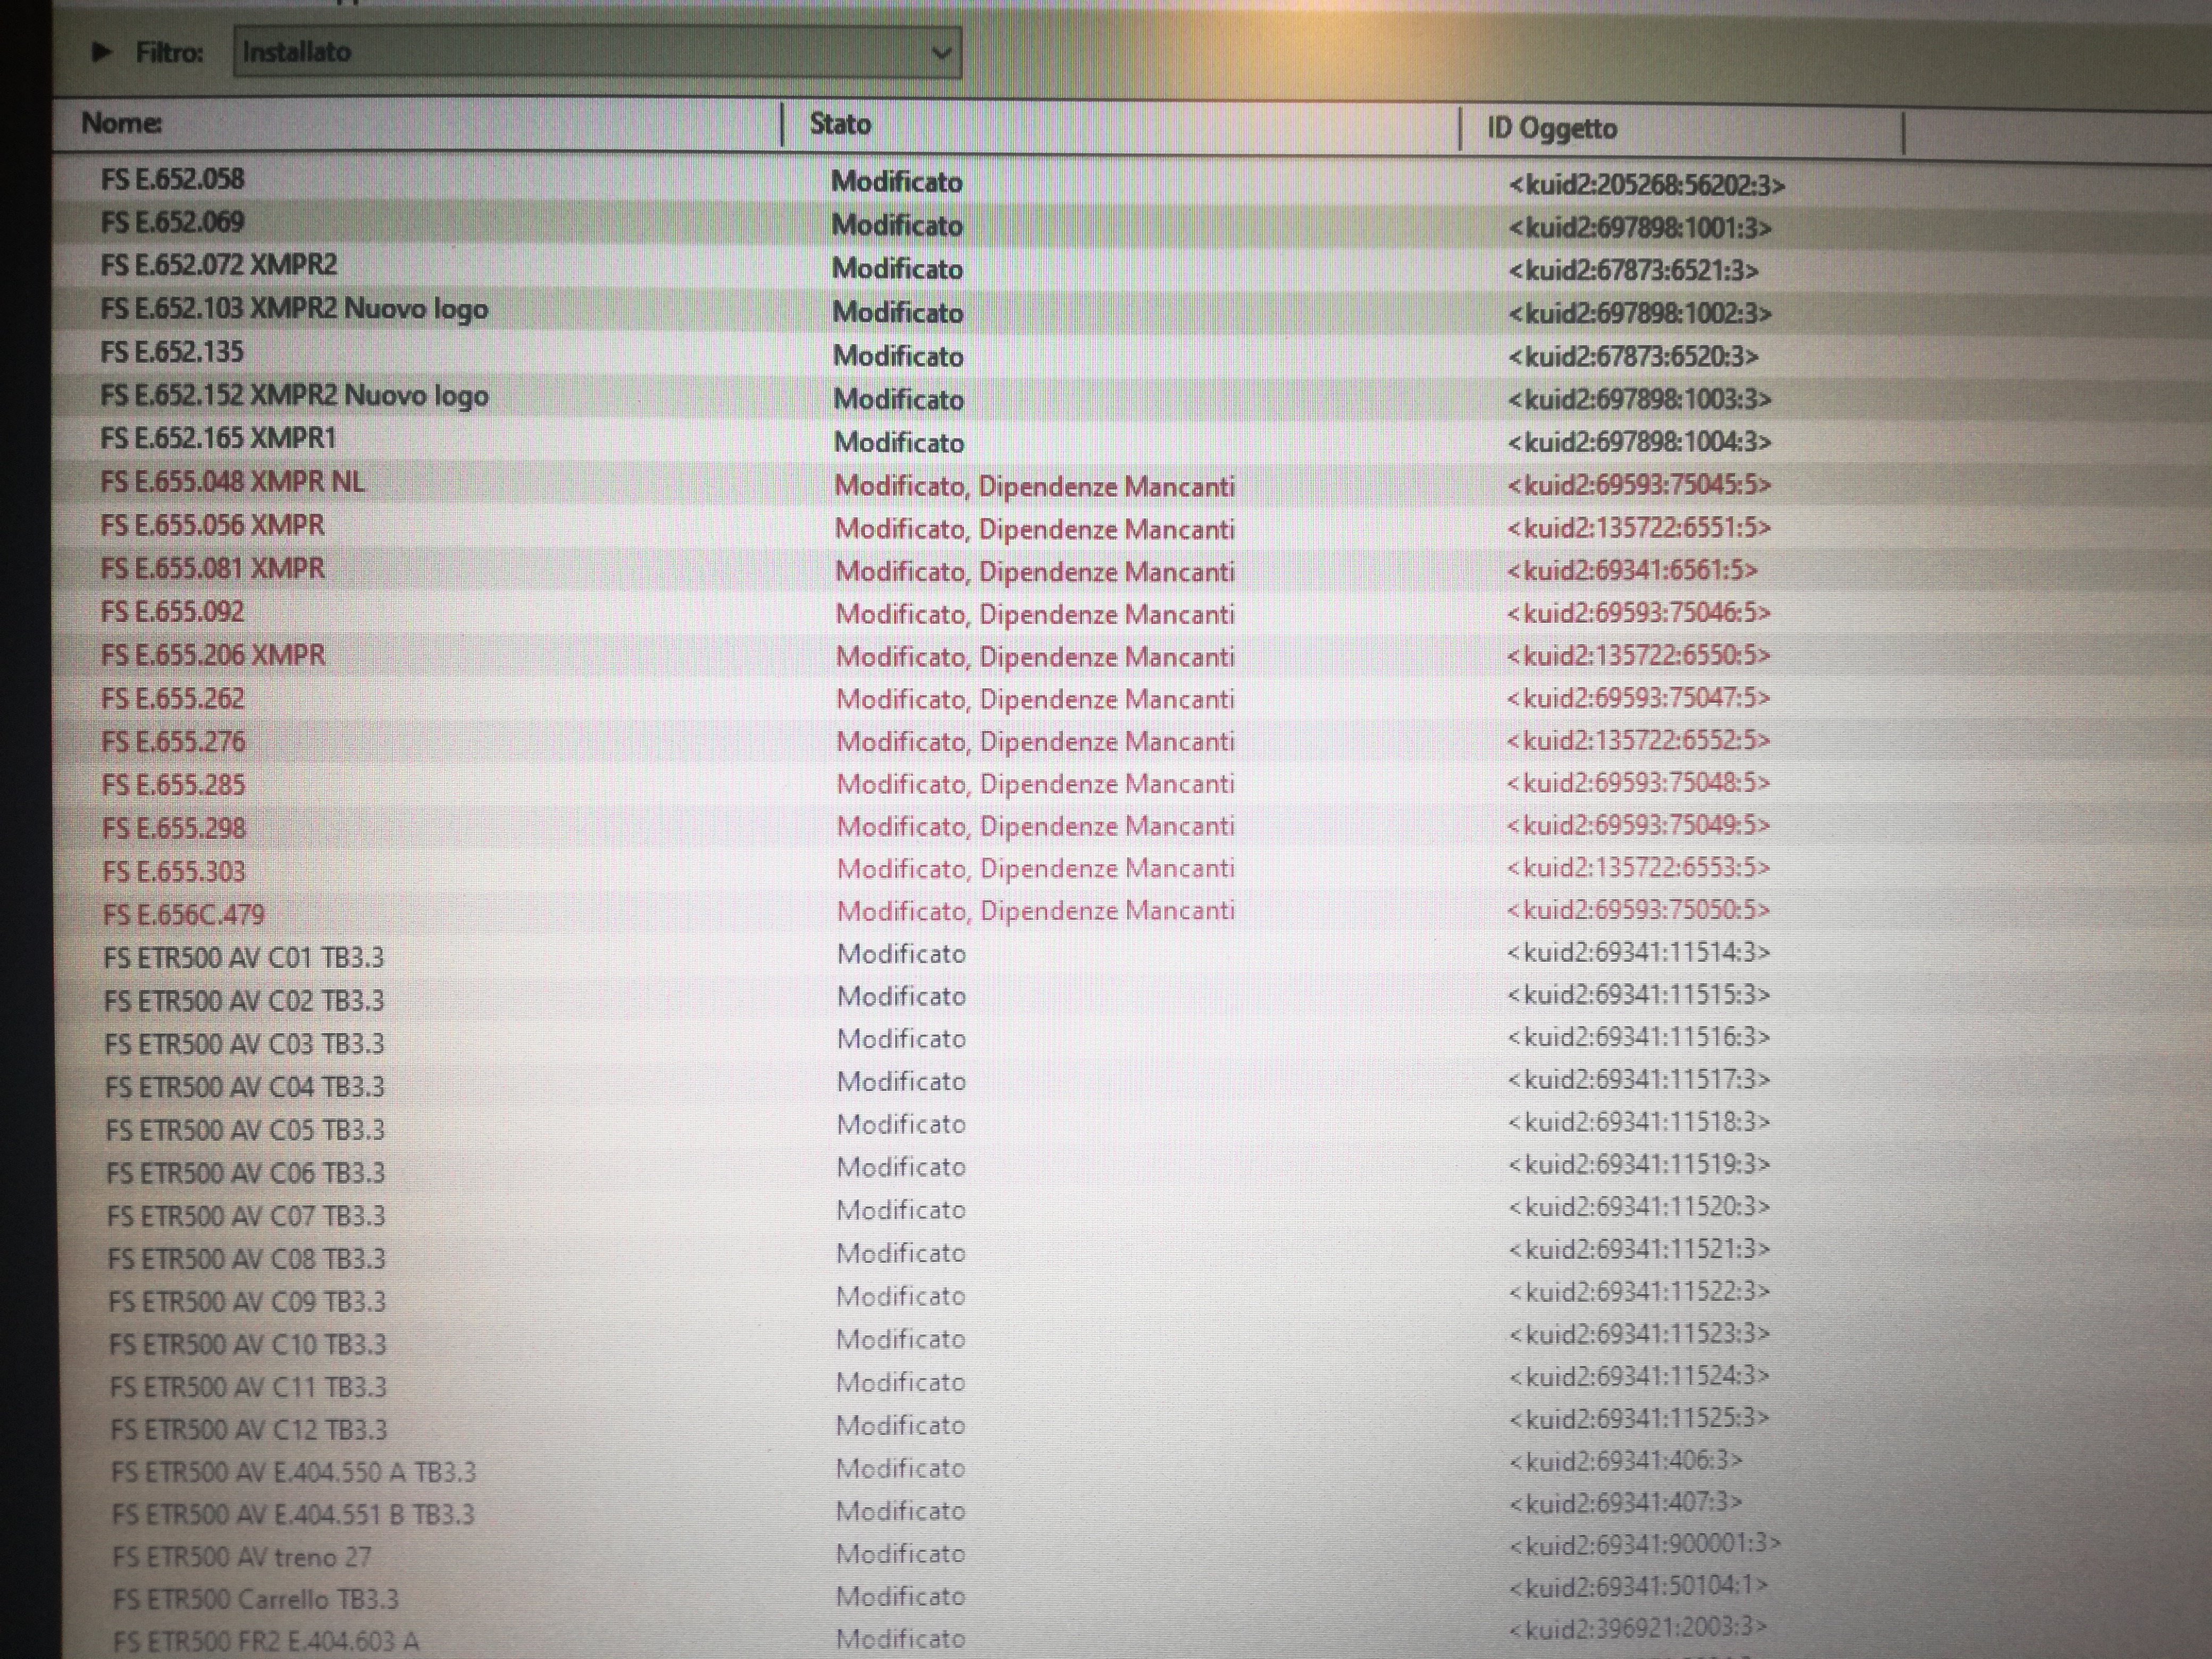Select FS ETR500 AV C02 TB3.3
The width and height of the screenshot is (2212, 1659).
tap(244, 1001)
